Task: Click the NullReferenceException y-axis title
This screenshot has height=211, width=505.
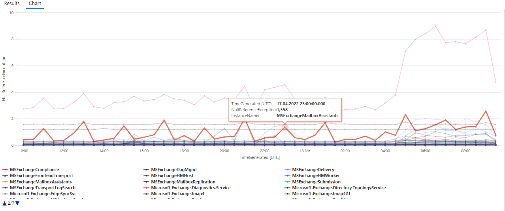Action: coord(4,79)
